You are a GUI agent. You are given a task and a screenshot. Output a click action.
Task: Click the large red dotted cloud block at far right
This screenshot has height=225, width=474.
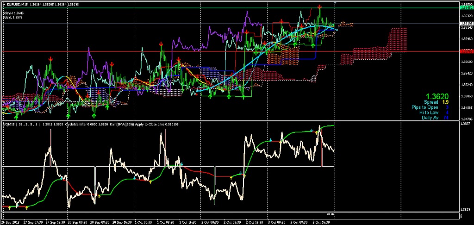397,41
